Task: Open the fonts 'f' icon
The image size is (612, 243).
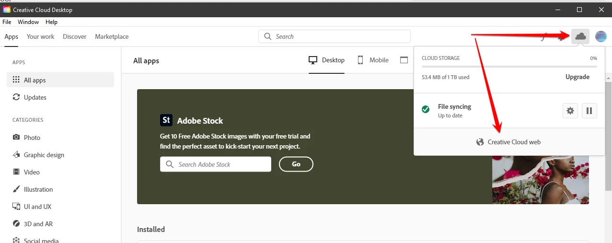Action: (543, 37)
